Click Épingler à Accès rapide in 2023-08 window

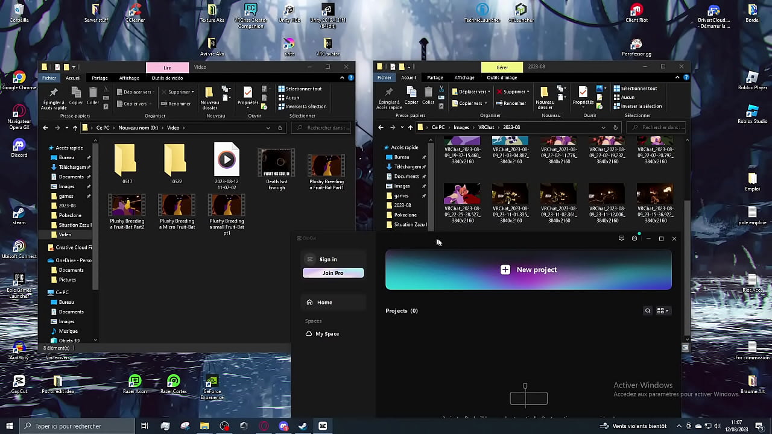pyautogui.click(x=388, y=97)
